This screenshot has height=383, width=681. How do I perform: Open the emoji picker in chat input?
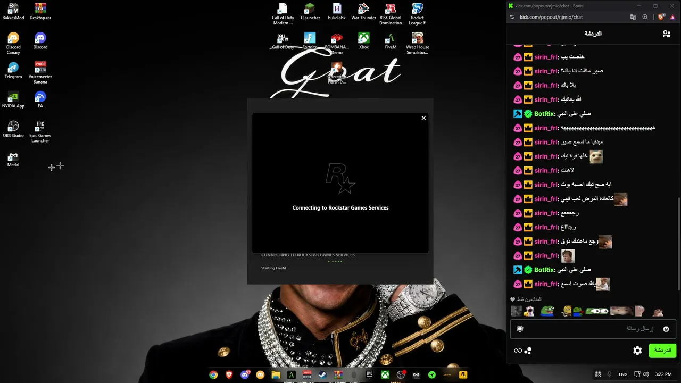pos(666,329)
